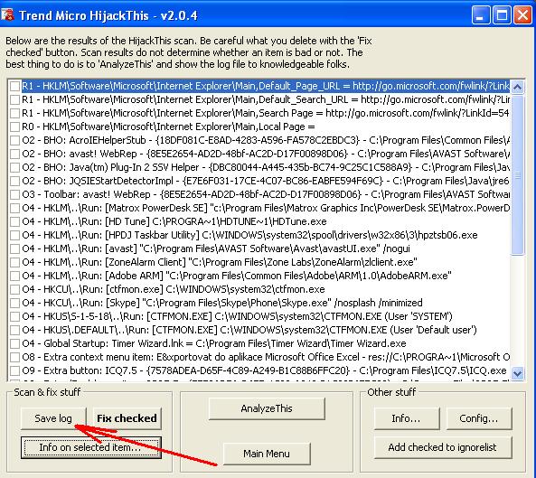Click the results list scroll-up arrow
Viewport: 536px width, 478px height.
point(518,87)
